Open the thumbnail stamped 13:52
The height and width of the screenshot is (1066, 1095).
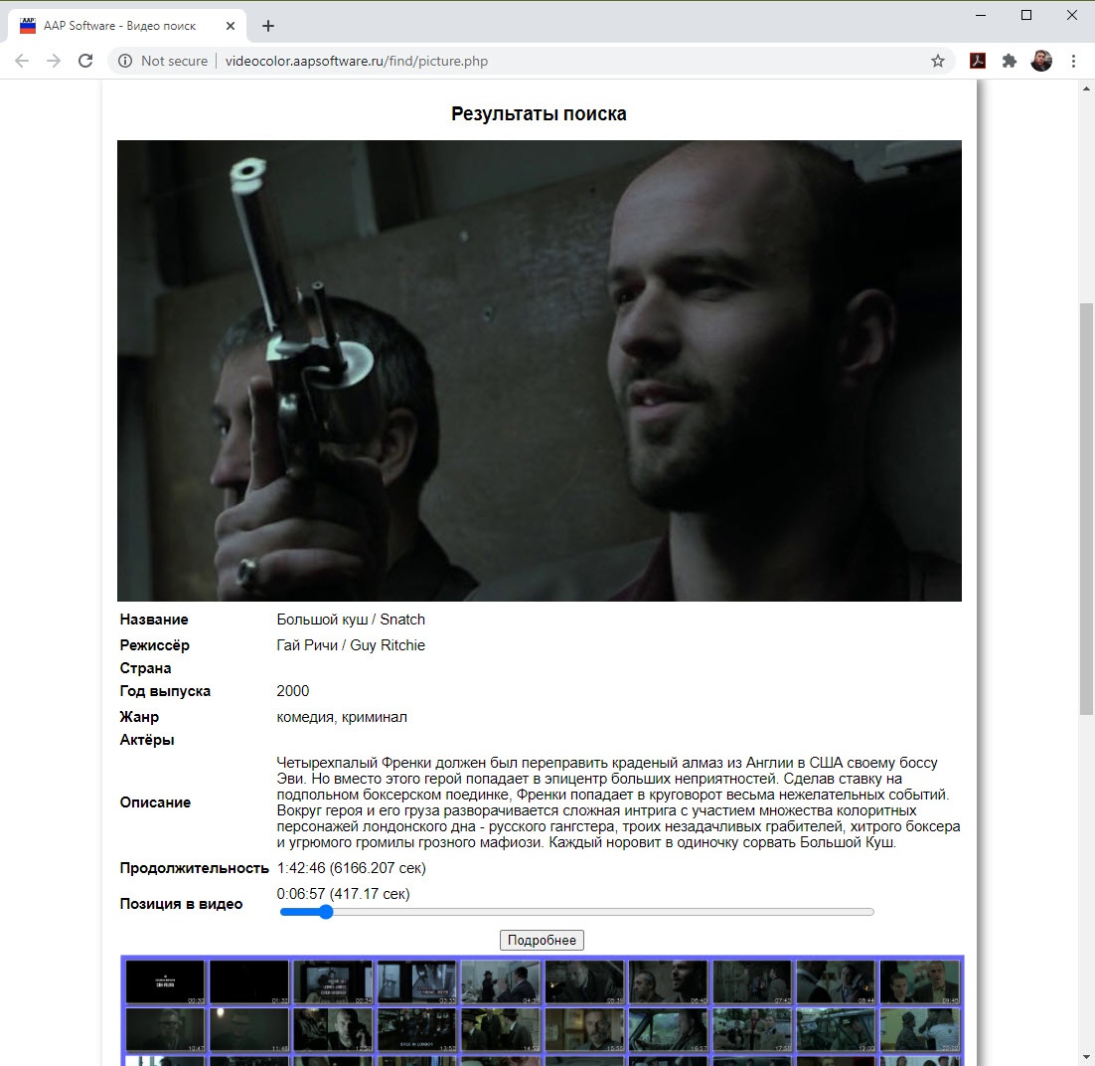pos(417,1029)
